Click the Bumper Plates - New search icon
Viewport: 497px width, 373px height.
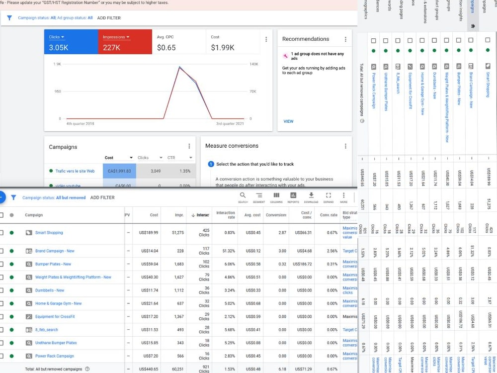click(x=29, y=264)
